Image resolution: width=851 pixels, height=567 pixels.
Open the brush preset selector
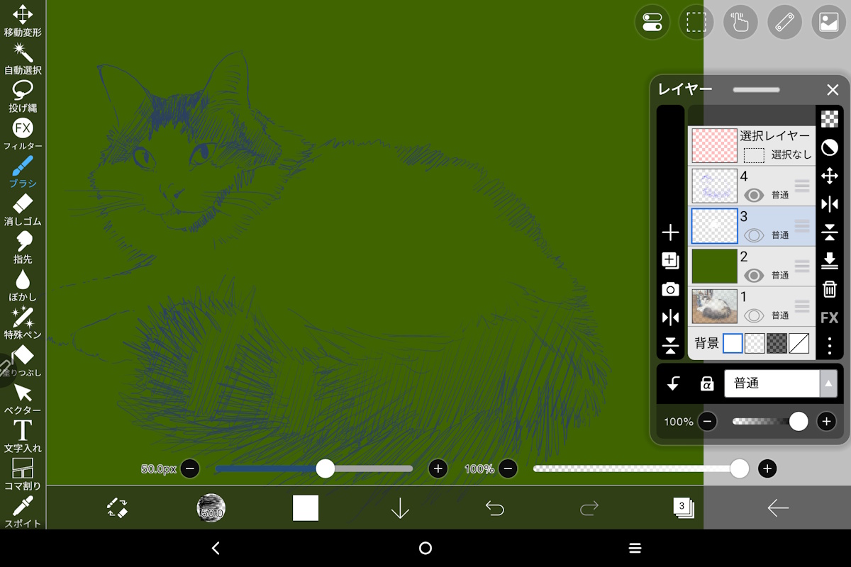point(211,507)
